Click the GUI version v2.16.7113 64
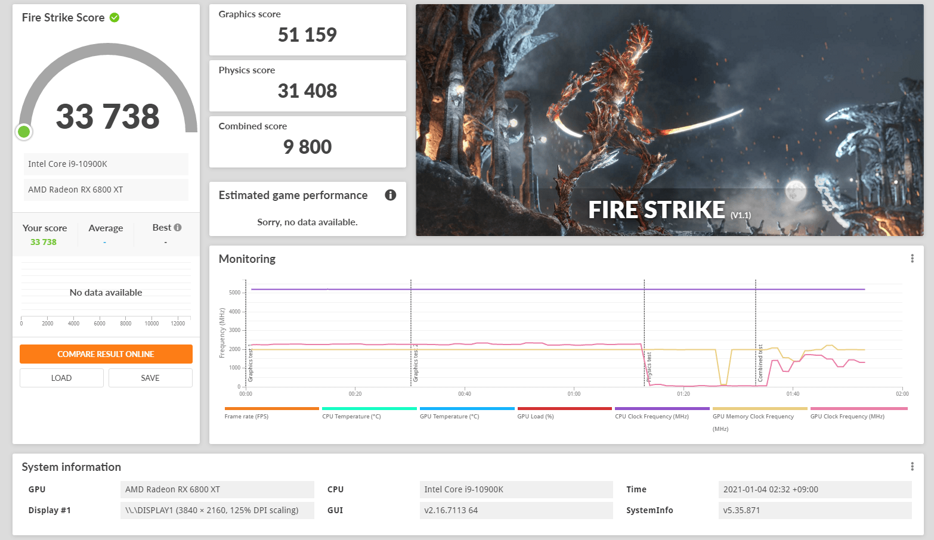Image resolution: width=934 pixels, height=540 pixels. [516, 510]
